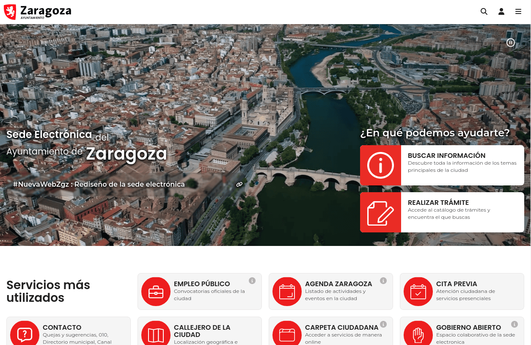Open the search magnifier icon

pos(484,12)
